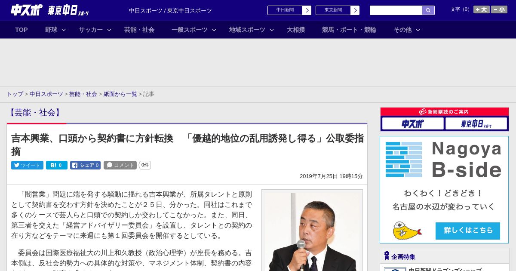The width and height of the screenshot is (516, 271).
Task: Open the 東京新聞 link button
Action: click(337, 10)
